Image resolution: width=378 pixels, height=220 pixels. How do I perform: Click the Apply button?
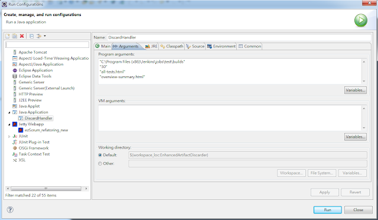click(x=325, y=192)
